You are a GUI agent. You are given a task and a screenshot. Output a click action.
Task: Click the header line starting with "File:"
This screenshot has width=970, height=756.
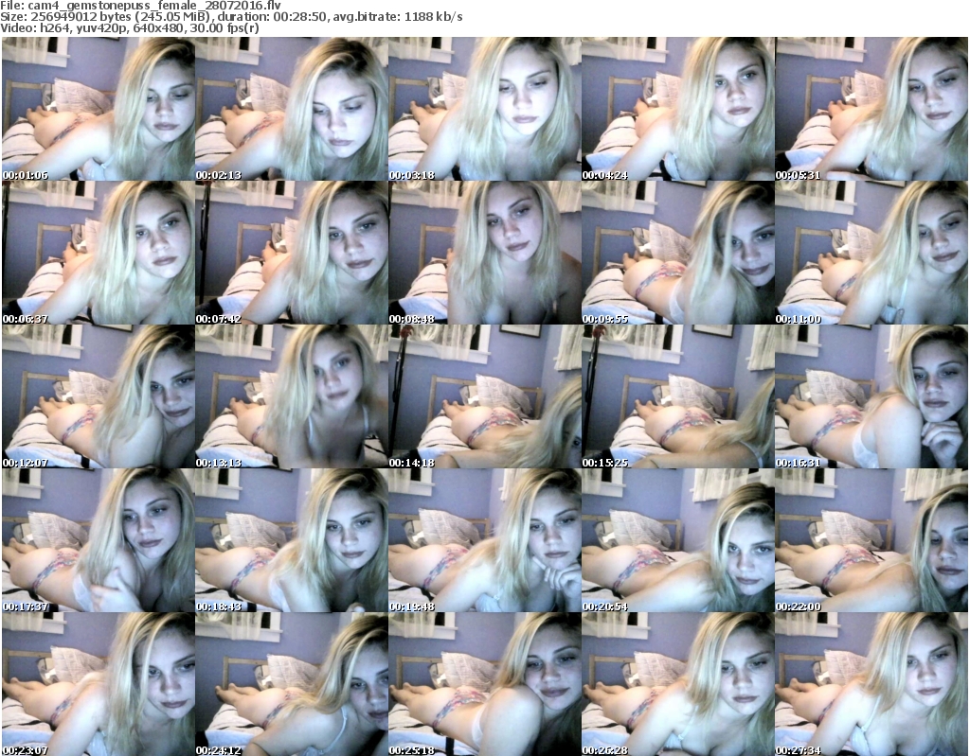click(140, 5)
